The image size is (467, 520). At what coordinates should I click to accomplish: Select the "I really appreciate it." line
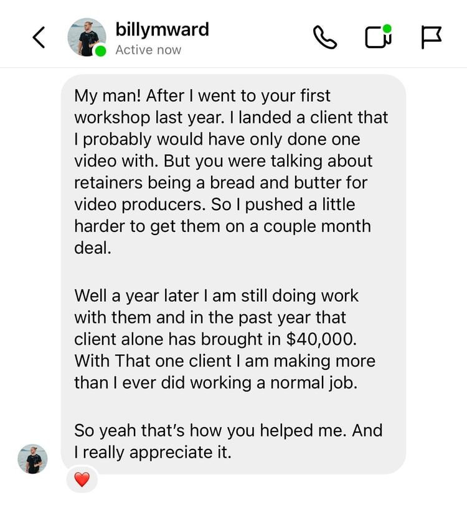[153, 452]
